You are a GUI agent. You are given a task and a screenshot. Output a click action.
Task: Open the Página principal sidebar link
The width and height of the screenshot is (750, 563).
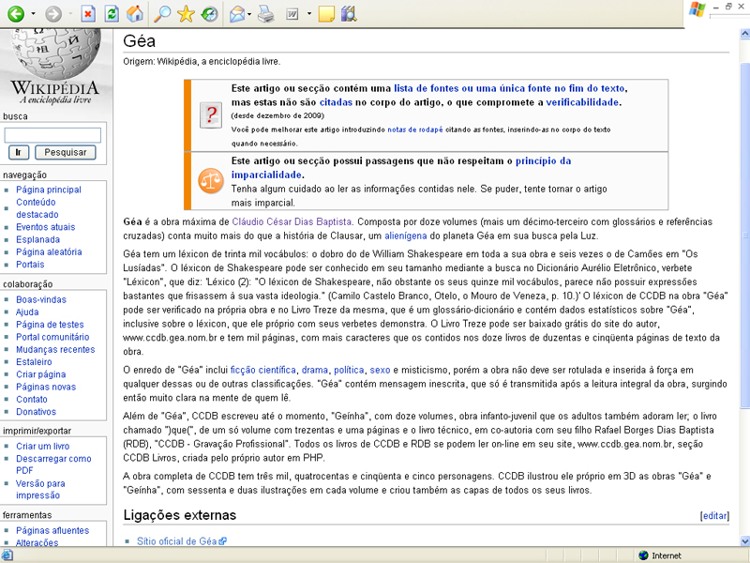[x=48, y=190]
